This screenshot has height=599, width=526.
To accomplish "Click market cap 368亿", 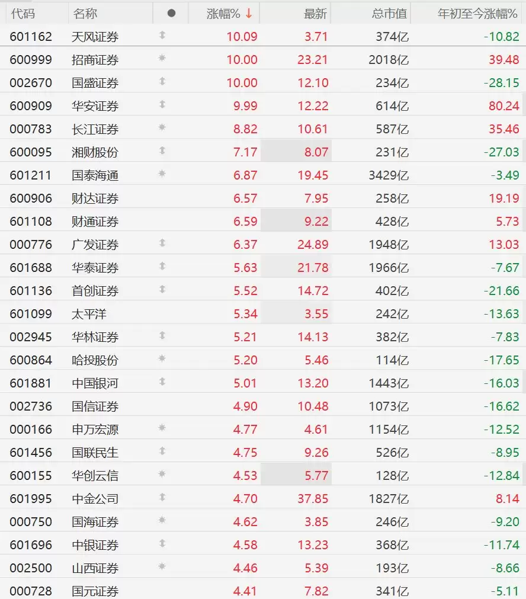I will (392, 544).
